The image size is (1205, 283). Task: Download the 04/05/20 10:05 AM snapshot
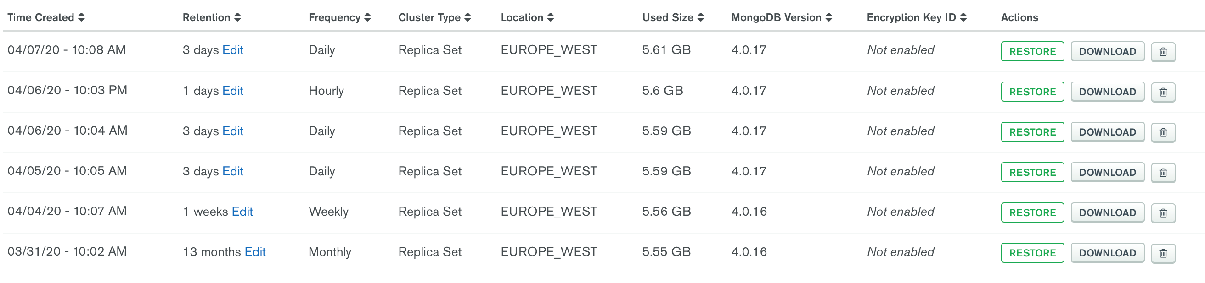pyautogui.click(x=1107, y=173)
